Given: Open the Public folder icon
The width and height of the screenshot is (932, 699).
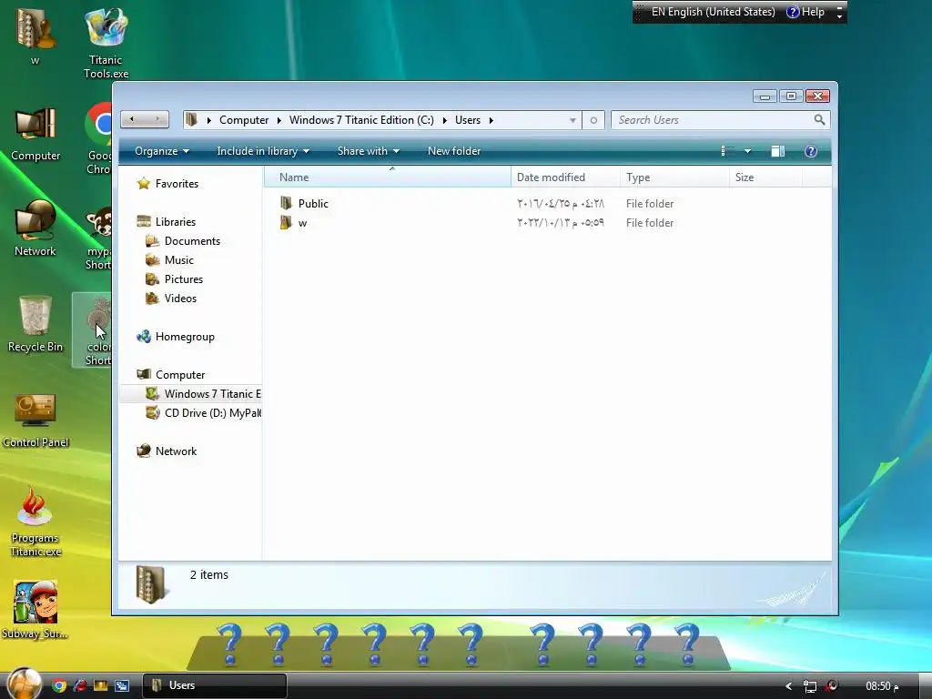Looking at the screenshot, I should point(286,203).
